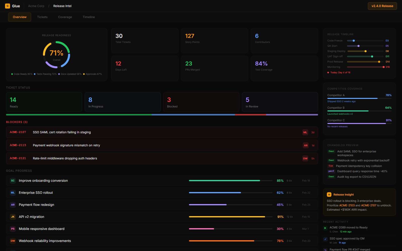Click the AI Release Insight badge icon
Screen dimensions: 402x251
pos(329,195)
